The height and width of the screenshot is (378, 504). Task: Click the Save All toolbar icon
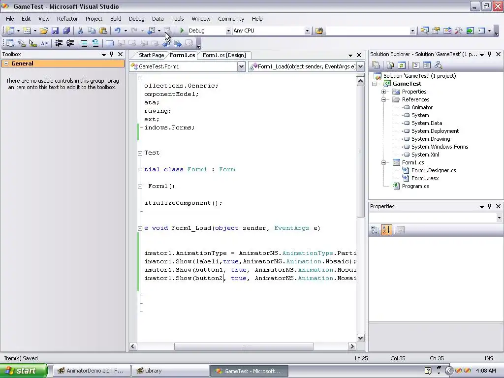pos(66,31)
